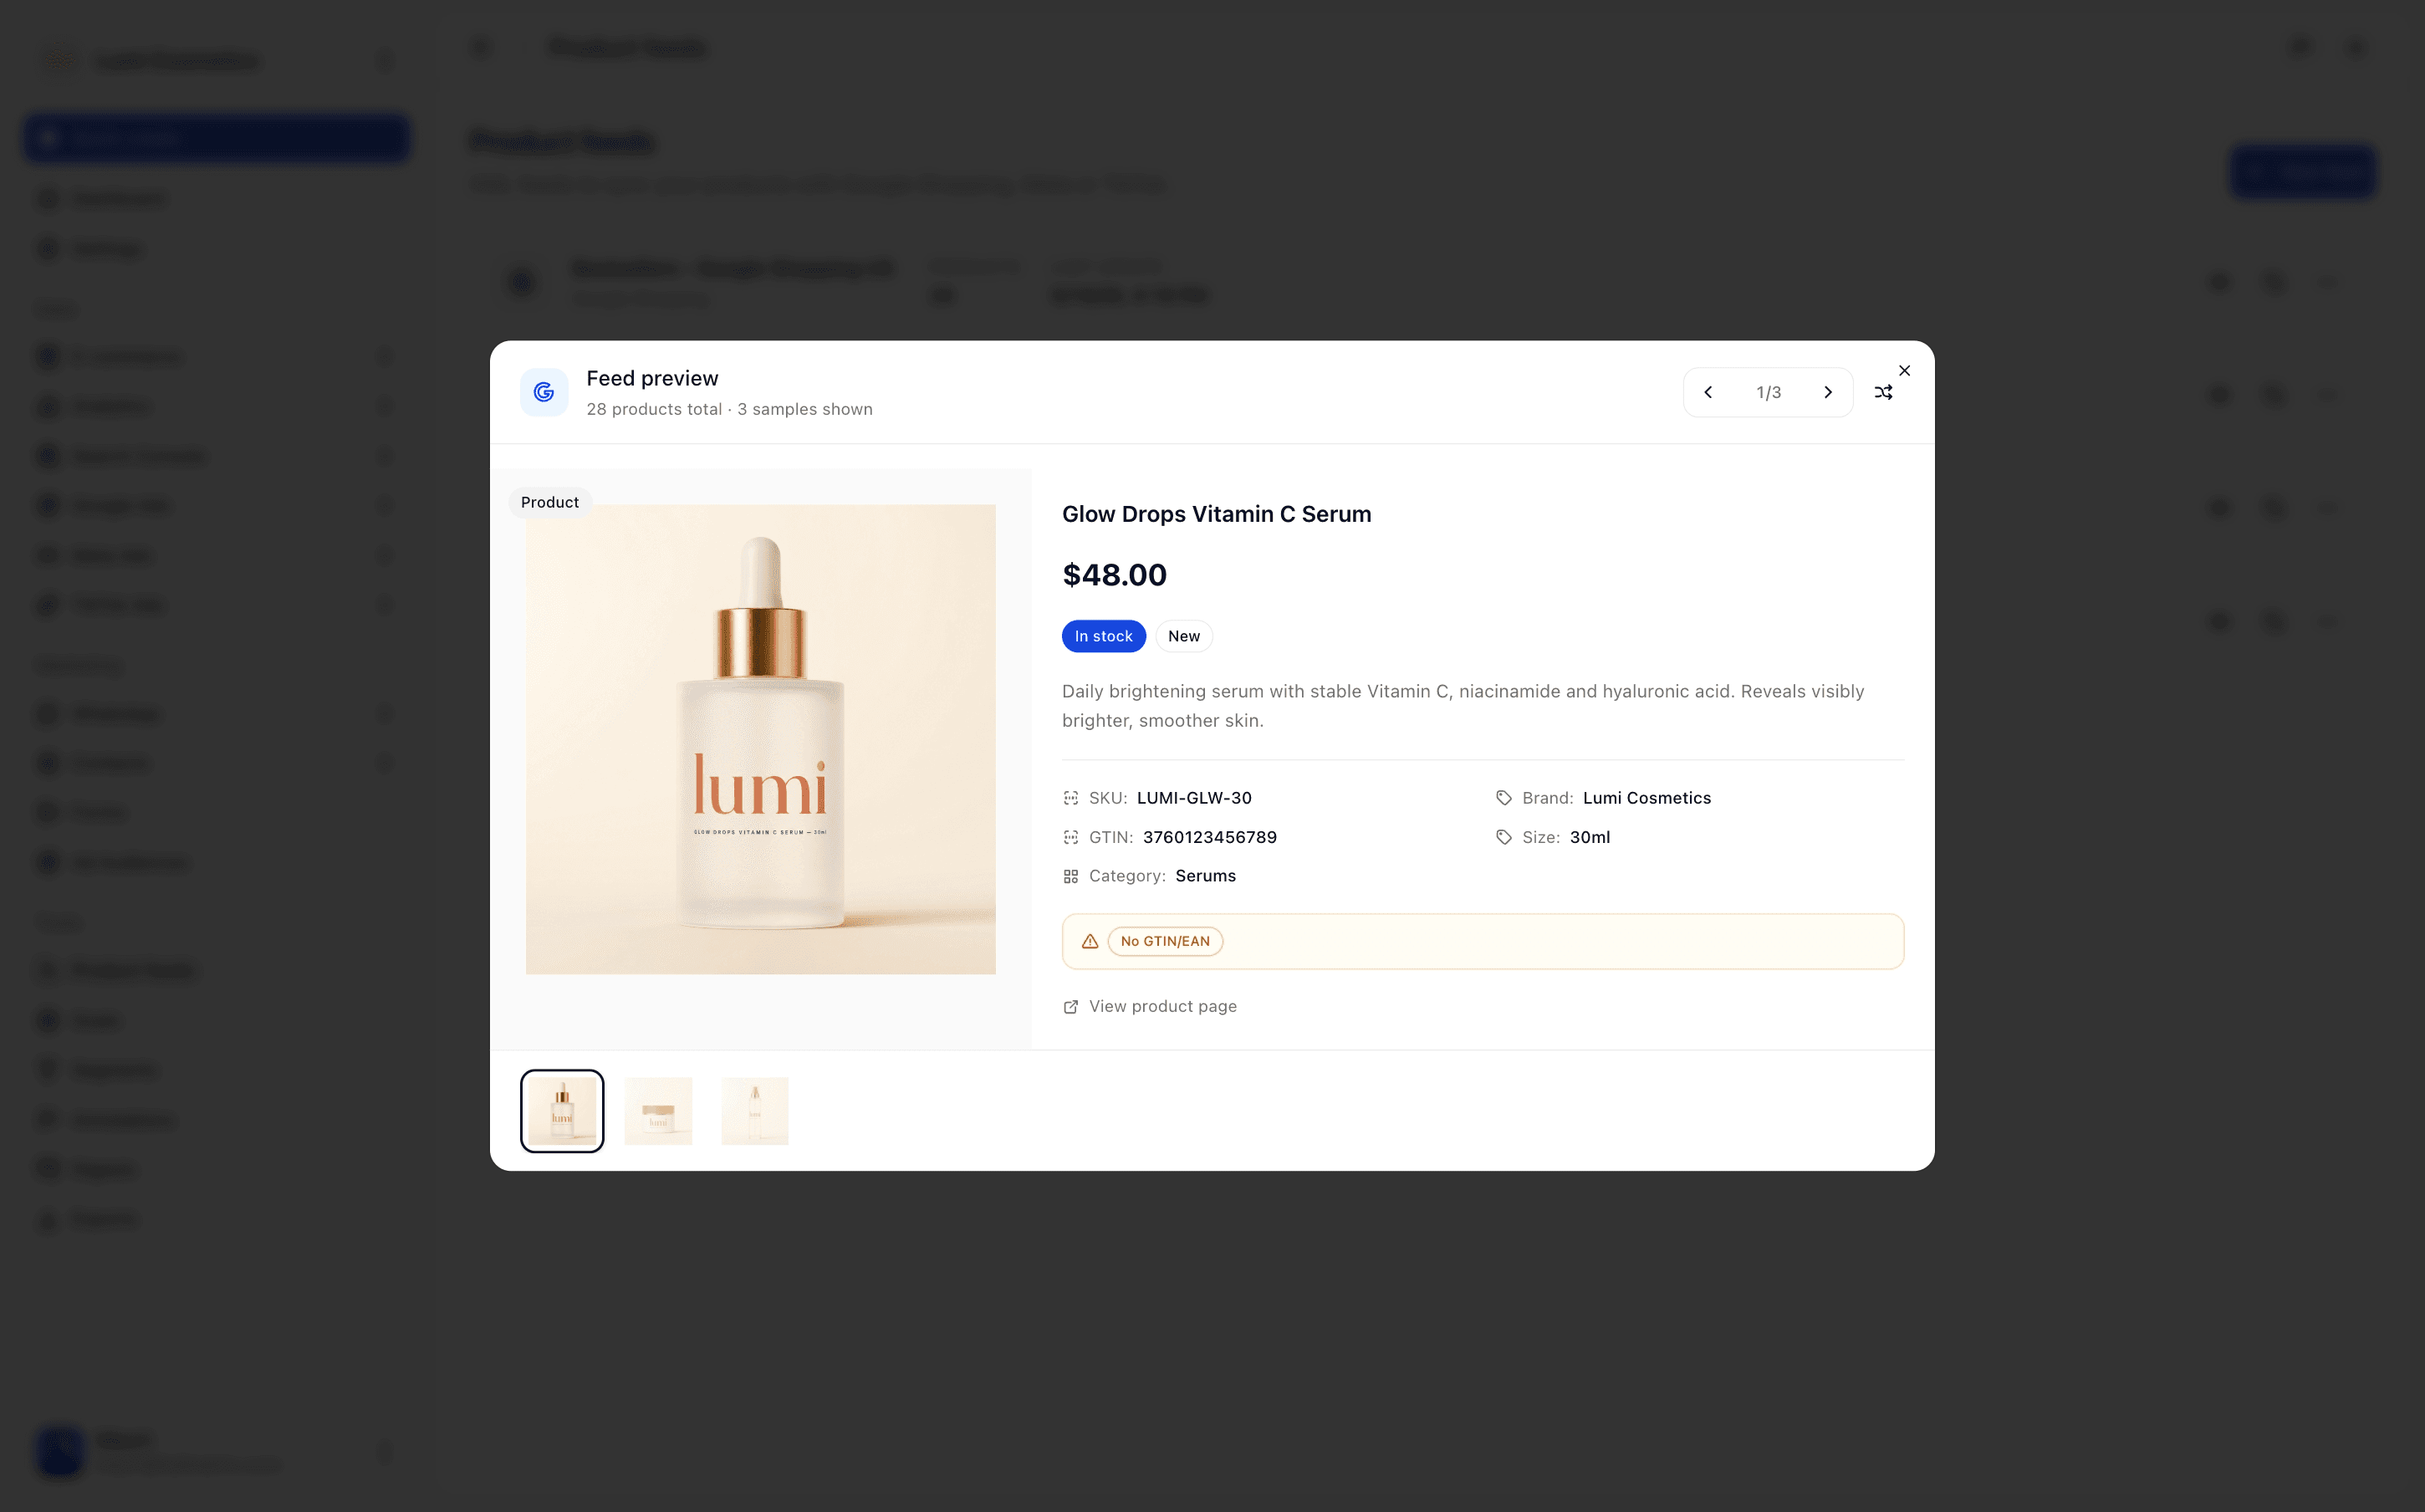Click the Category grid icon
The image size is (2425, 1512).
pos(1070,876)
